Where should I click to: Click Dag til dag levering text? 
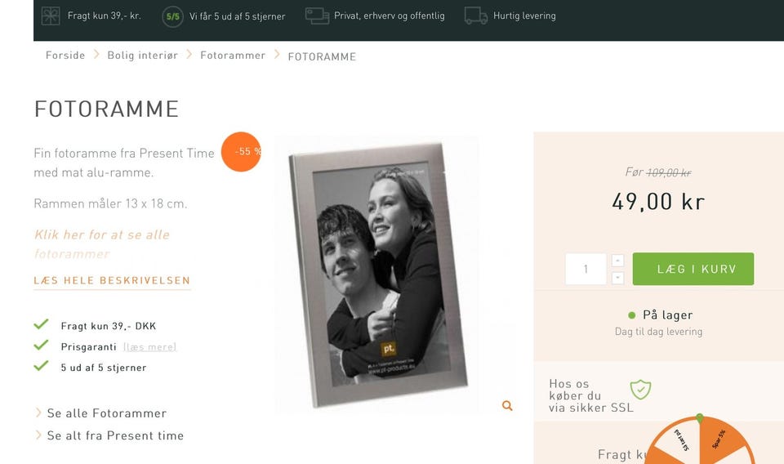coord(658,332)
